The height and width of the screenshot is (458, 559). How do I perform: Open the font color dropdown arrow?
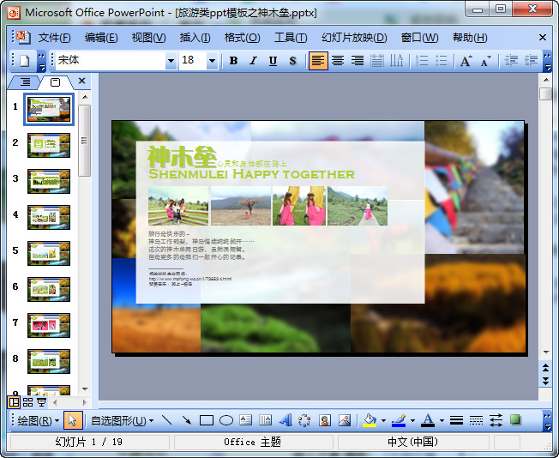(x=442, y=421)
